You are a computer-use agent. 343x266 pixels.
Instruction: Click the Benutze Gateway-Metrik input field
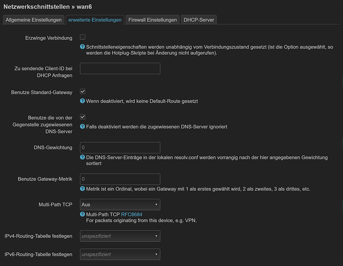click(119, 179)
